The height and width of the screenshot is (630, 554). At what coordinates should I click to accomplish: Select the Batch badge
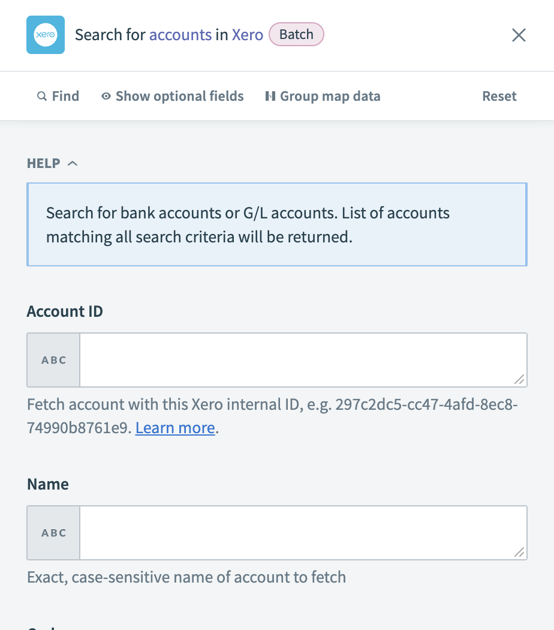(296, 34)
